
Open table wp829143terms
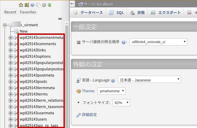(34, 94)
